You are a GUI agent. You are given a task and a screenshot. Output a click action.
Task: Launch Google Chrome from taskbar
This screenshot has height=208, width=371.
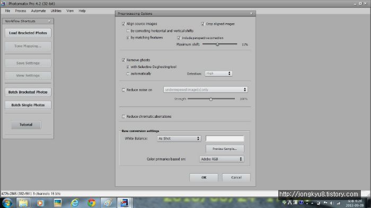click(92, 203)
